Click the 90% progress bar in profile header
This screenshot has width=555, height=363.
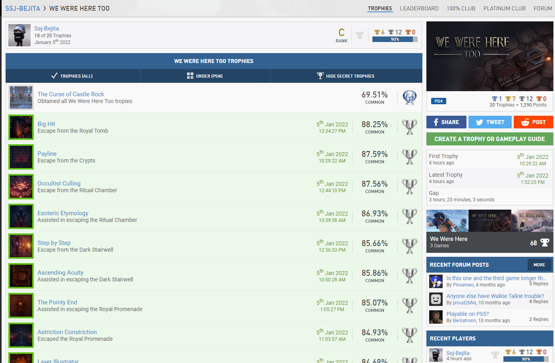pos(395,39)
